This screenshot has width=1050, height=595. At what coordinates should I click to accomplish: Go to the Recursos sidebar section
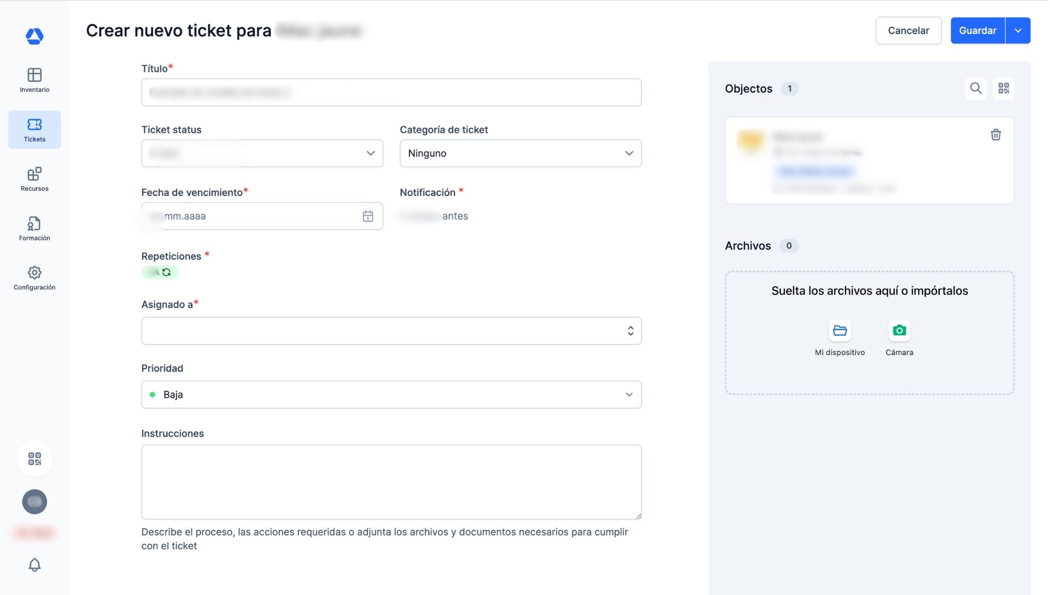pyautogui.click(x=34, y=179)
